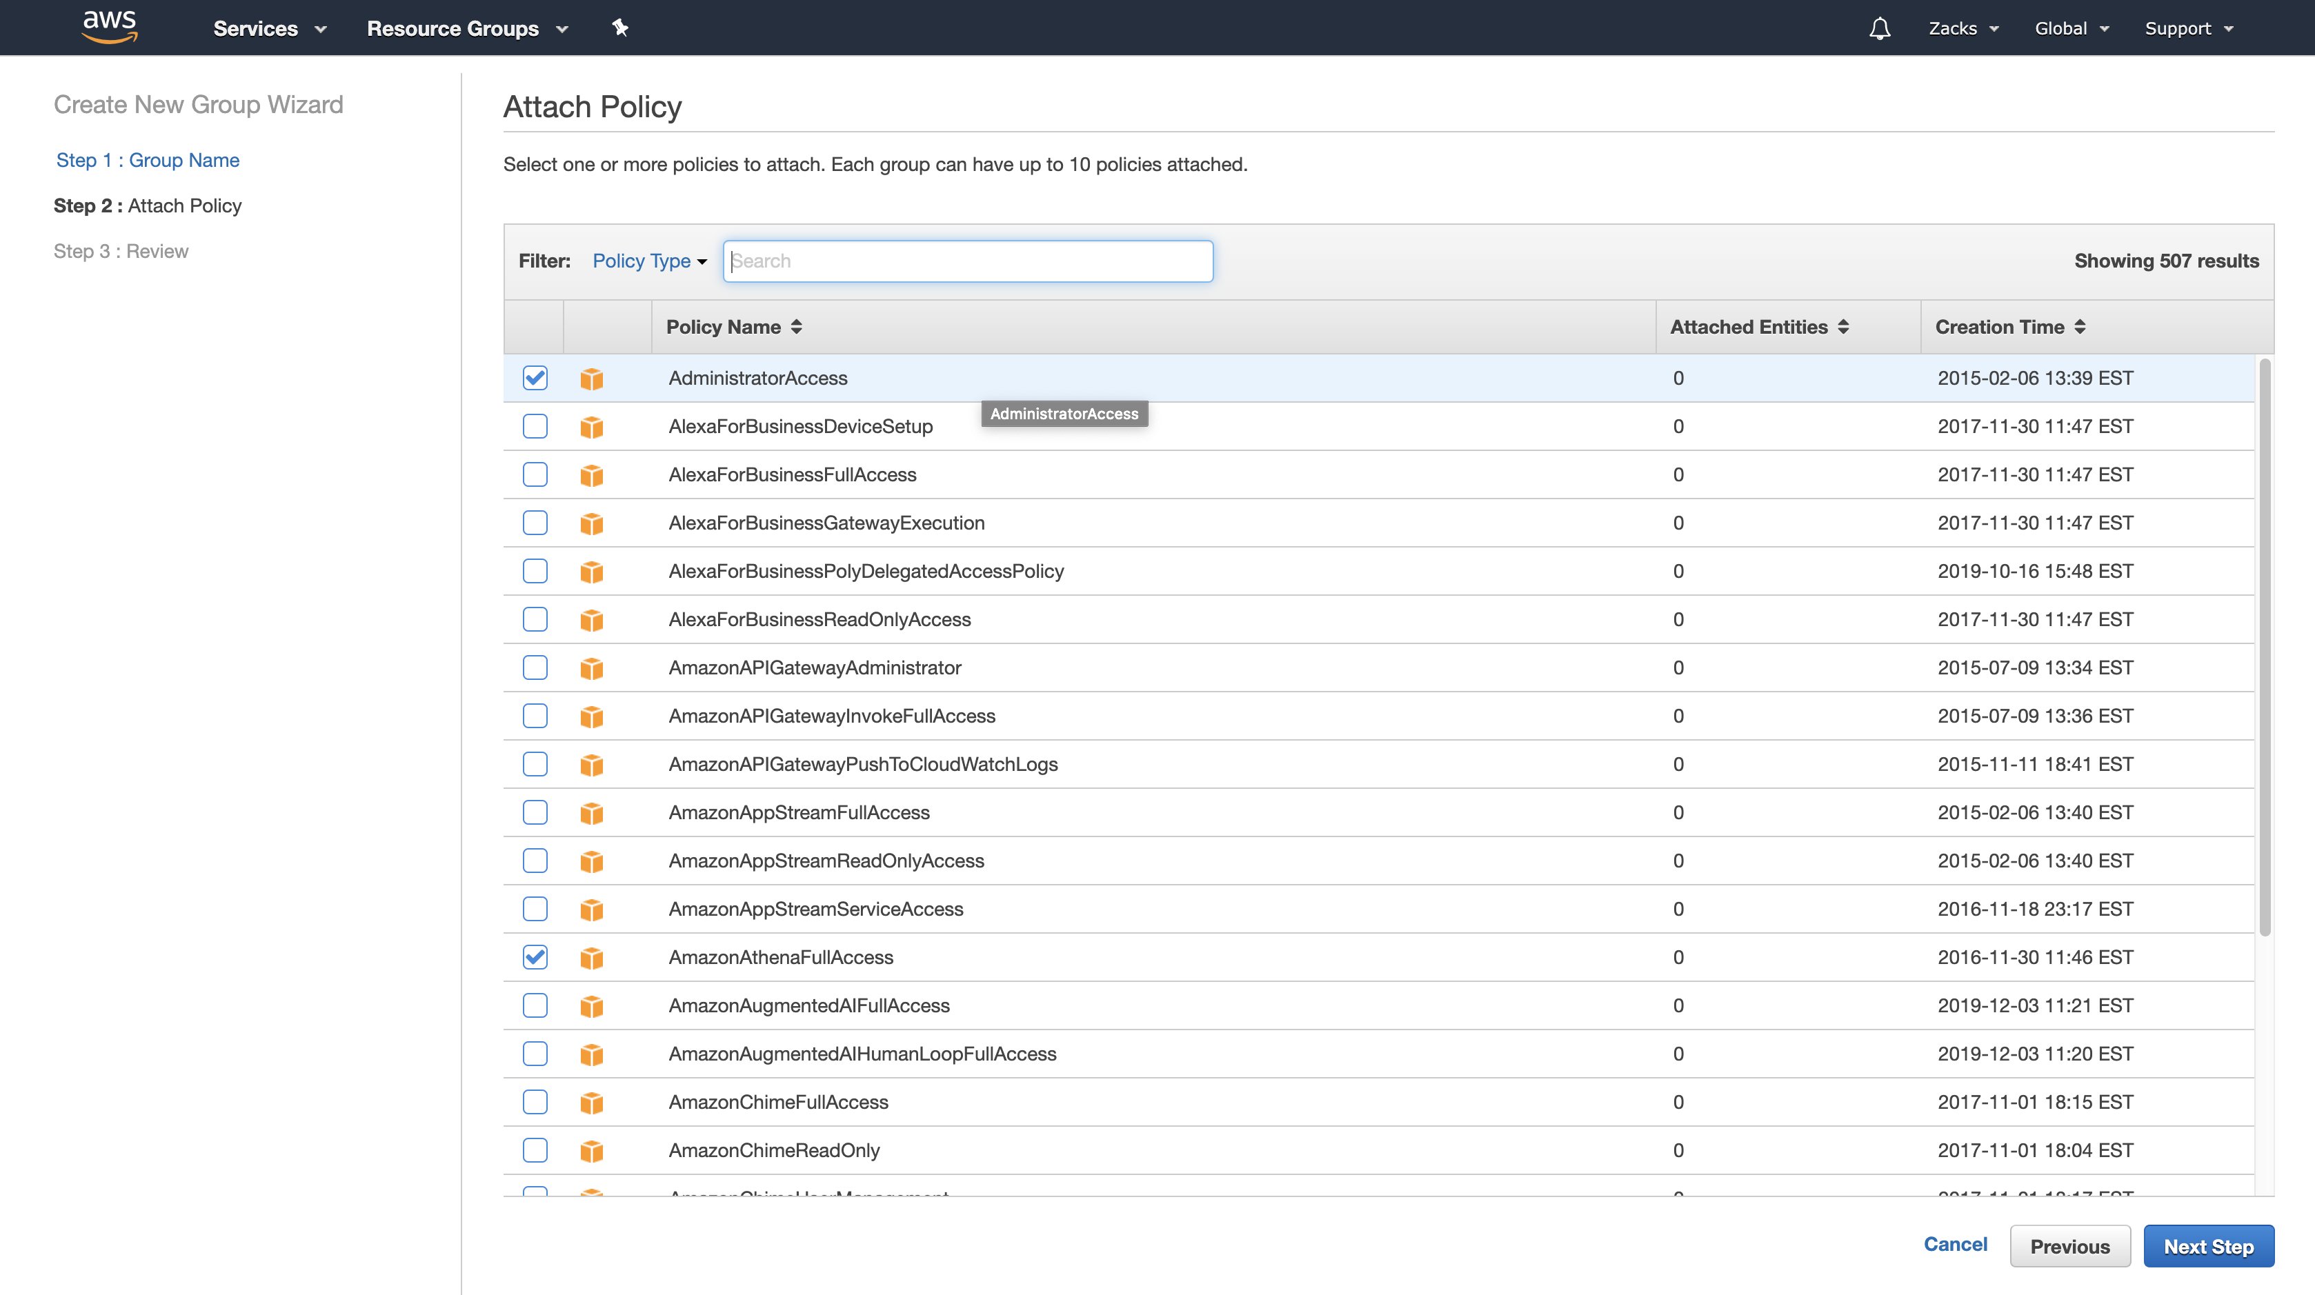
Task: Click the policy Search input field
Action: (x=968, y=261)
